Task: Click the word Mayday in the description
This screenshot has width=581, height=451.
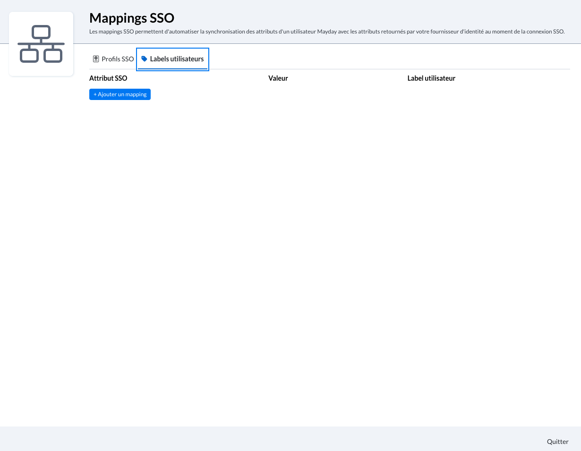Action: pos(327,32)
